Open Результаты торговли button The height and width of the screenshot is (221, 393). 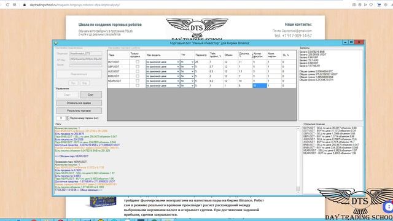79,110
